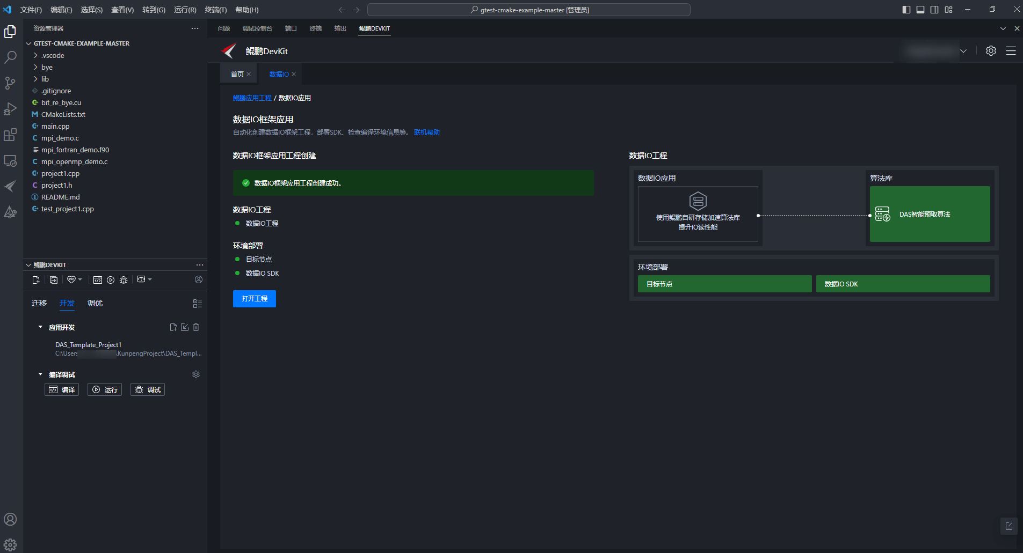Open the customize layout icon in title bar

pyautogui.click(x=949, y=10)
